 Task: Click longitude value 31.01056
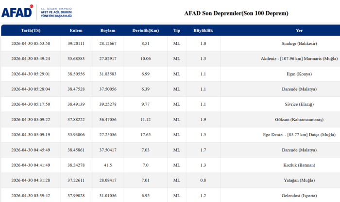[108, 196]
